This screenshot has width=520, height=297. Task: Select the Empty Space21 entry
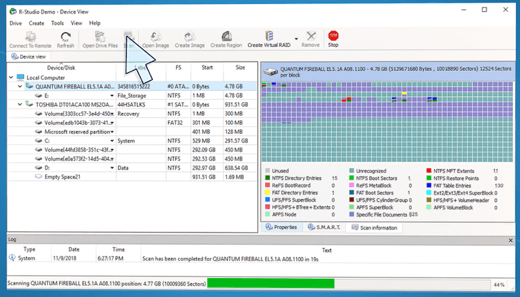click(x=61, y=177)
